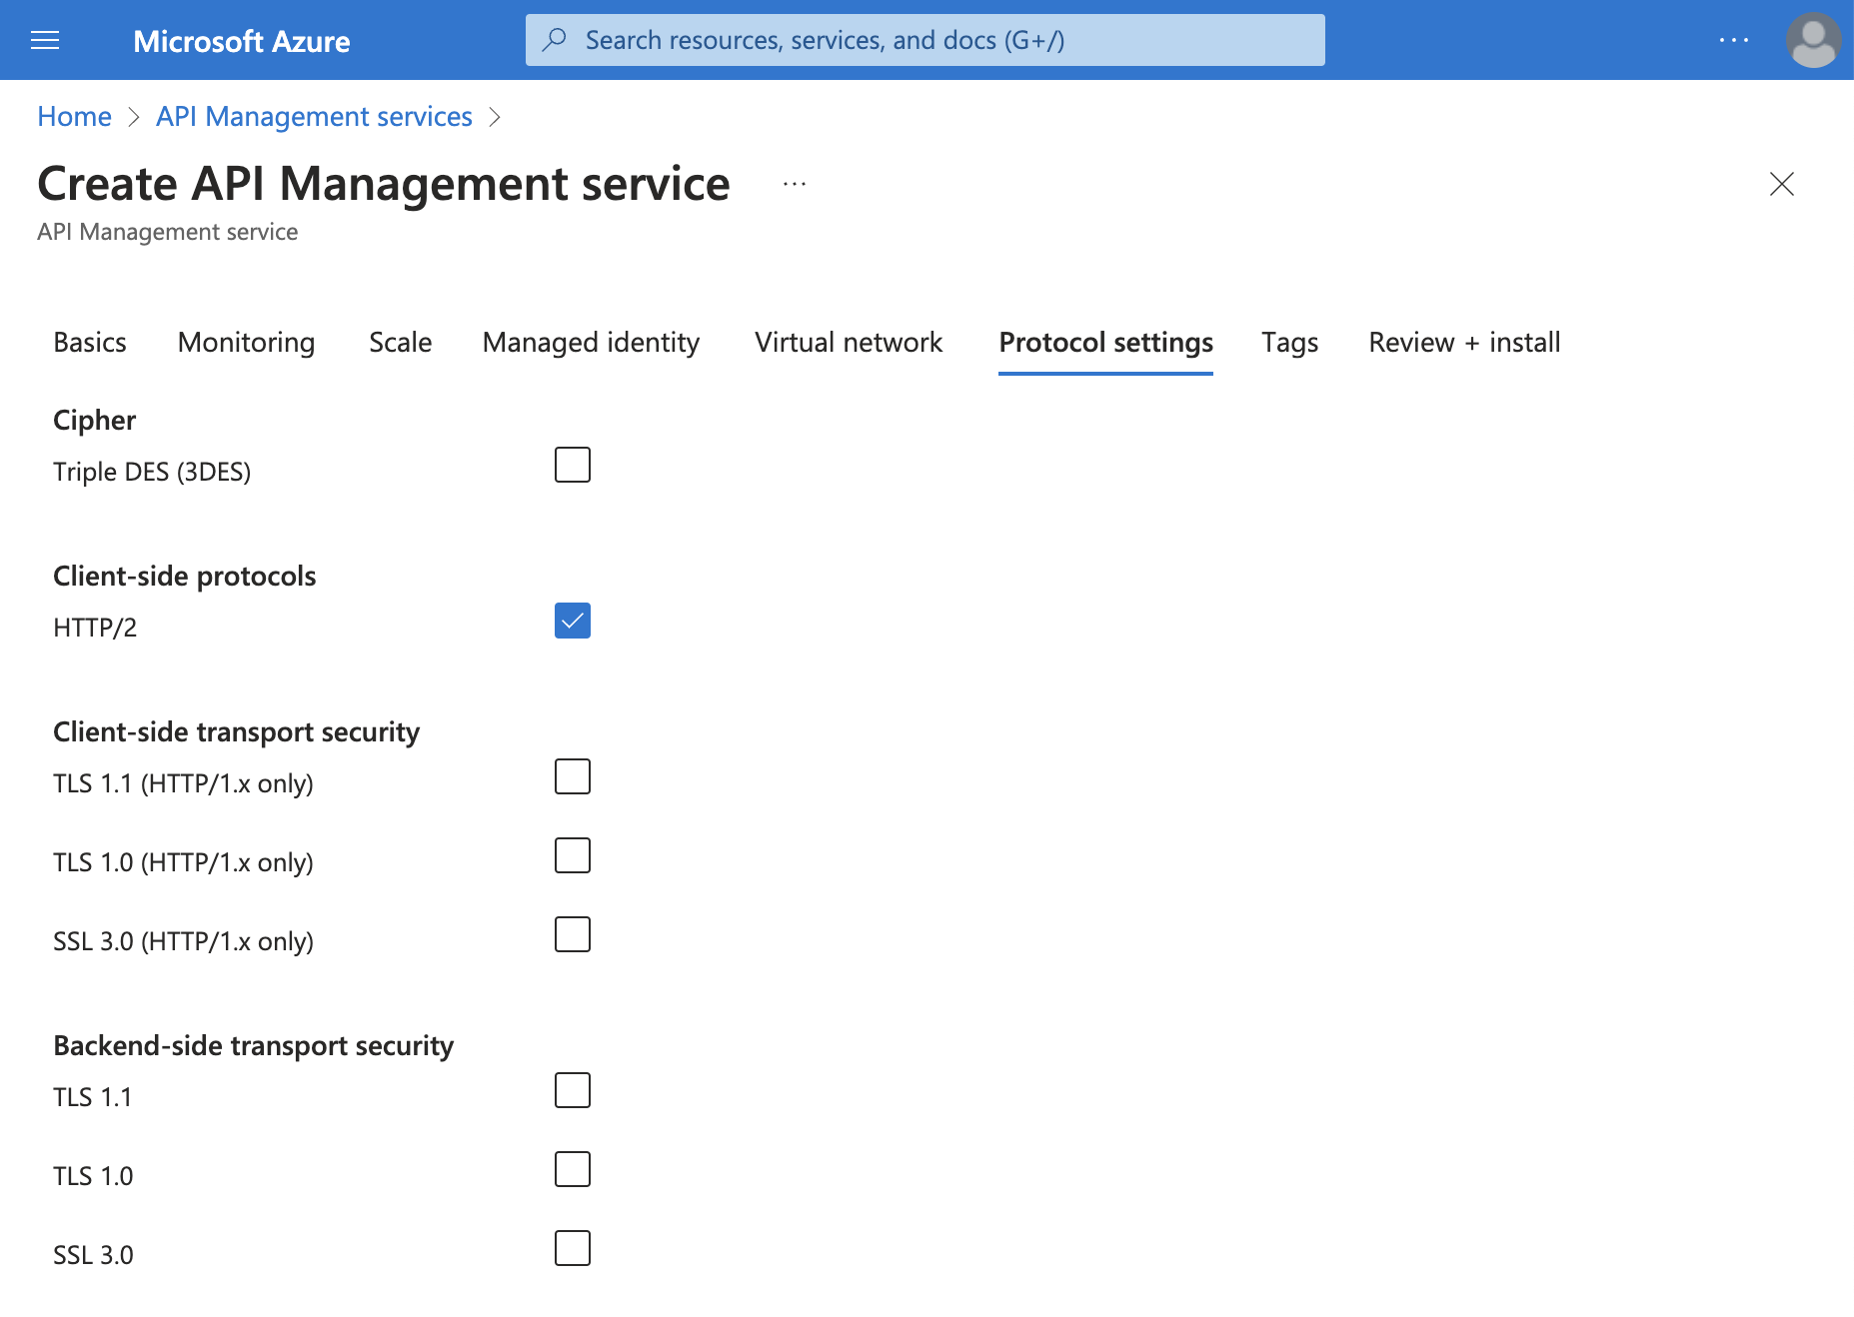
Task: Disable the HTTP/2 client-side protocol
Action: coord(572,621)
